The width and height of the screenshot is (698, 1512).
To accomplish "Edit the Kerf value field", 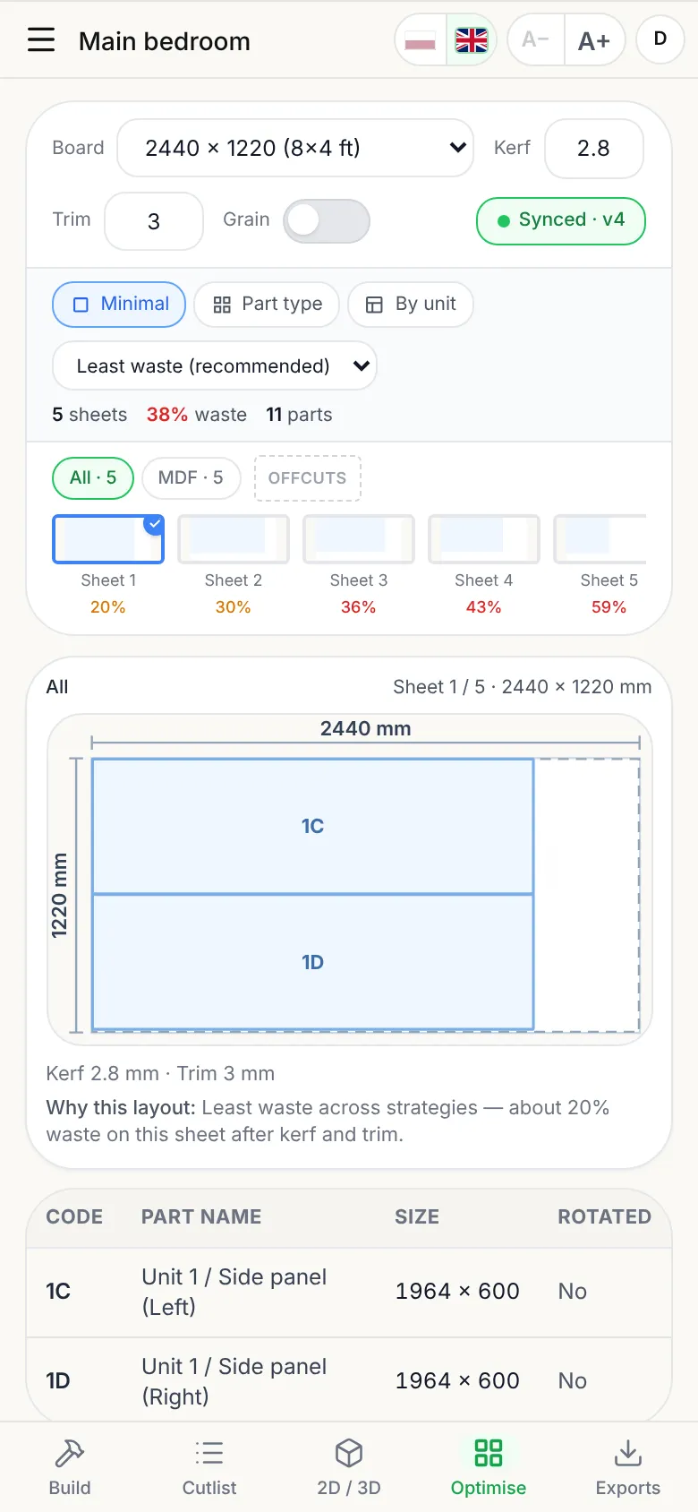I will [594, 148].
